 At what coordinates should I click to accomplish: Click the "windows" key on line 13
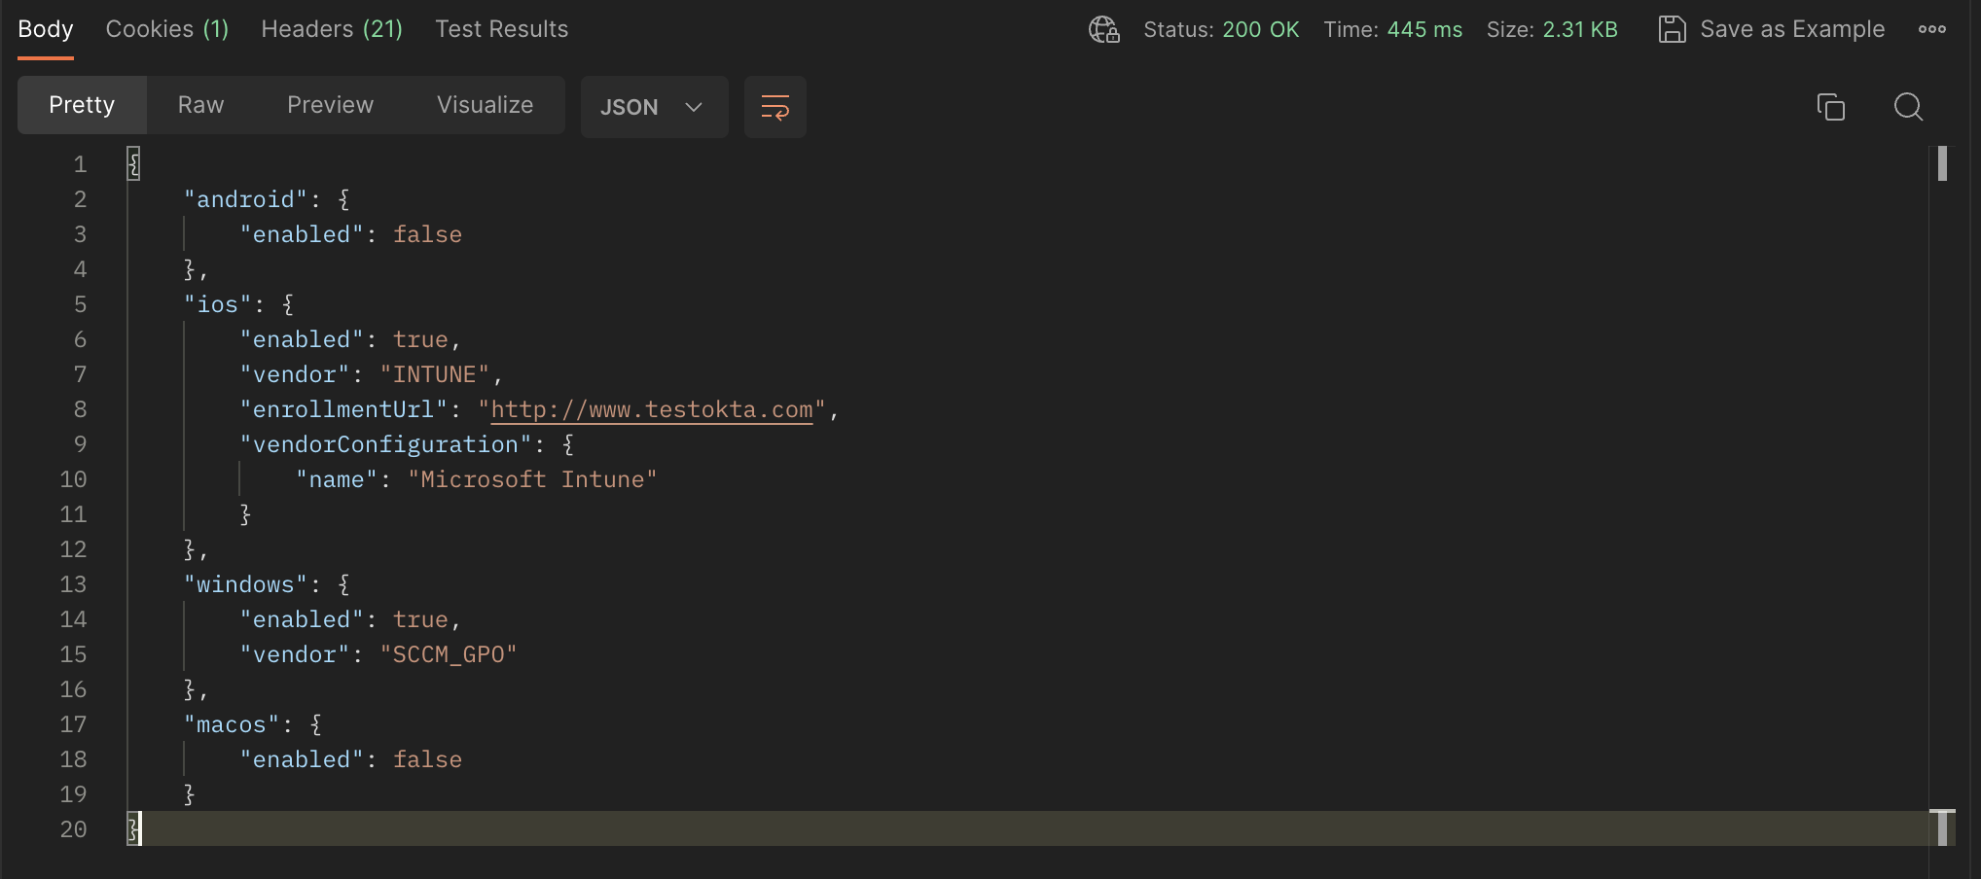[x=245, y=584]
